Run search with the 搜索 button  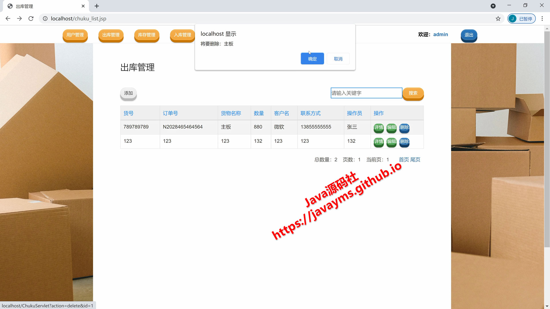tap(413, 93)
